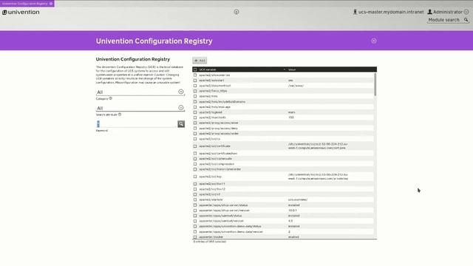This screenshot has height=266, width=473.
Task: Open appcenter univention-demo-data version entry
Action: tap(231, 232)
